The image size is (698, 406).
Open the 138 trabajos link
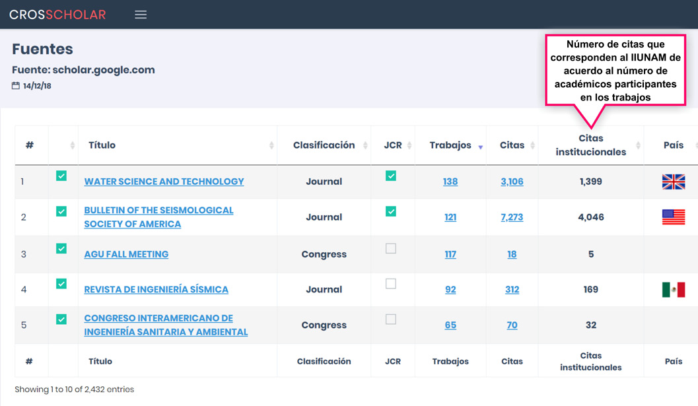tap(450, 182)
